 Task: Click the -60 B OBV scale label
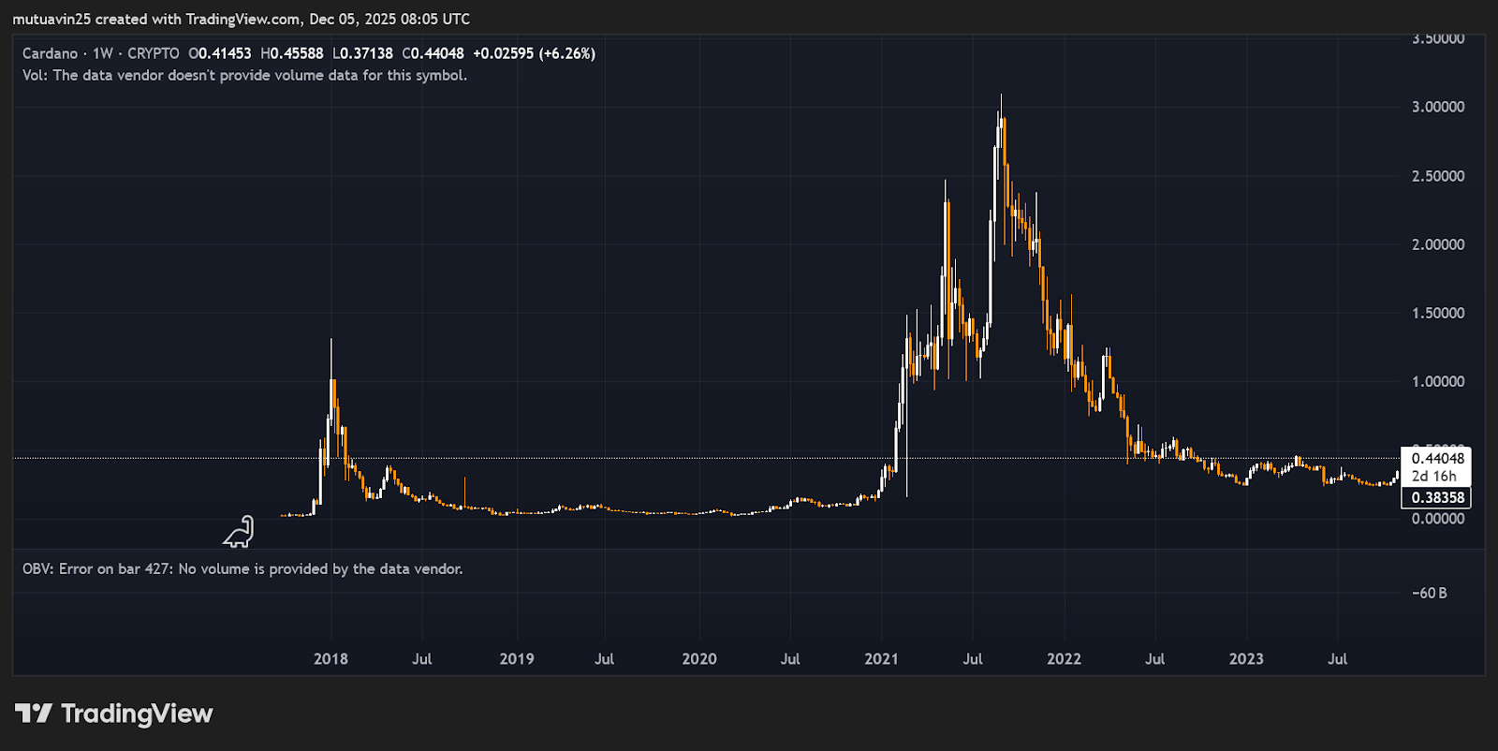pos(1430,593)
